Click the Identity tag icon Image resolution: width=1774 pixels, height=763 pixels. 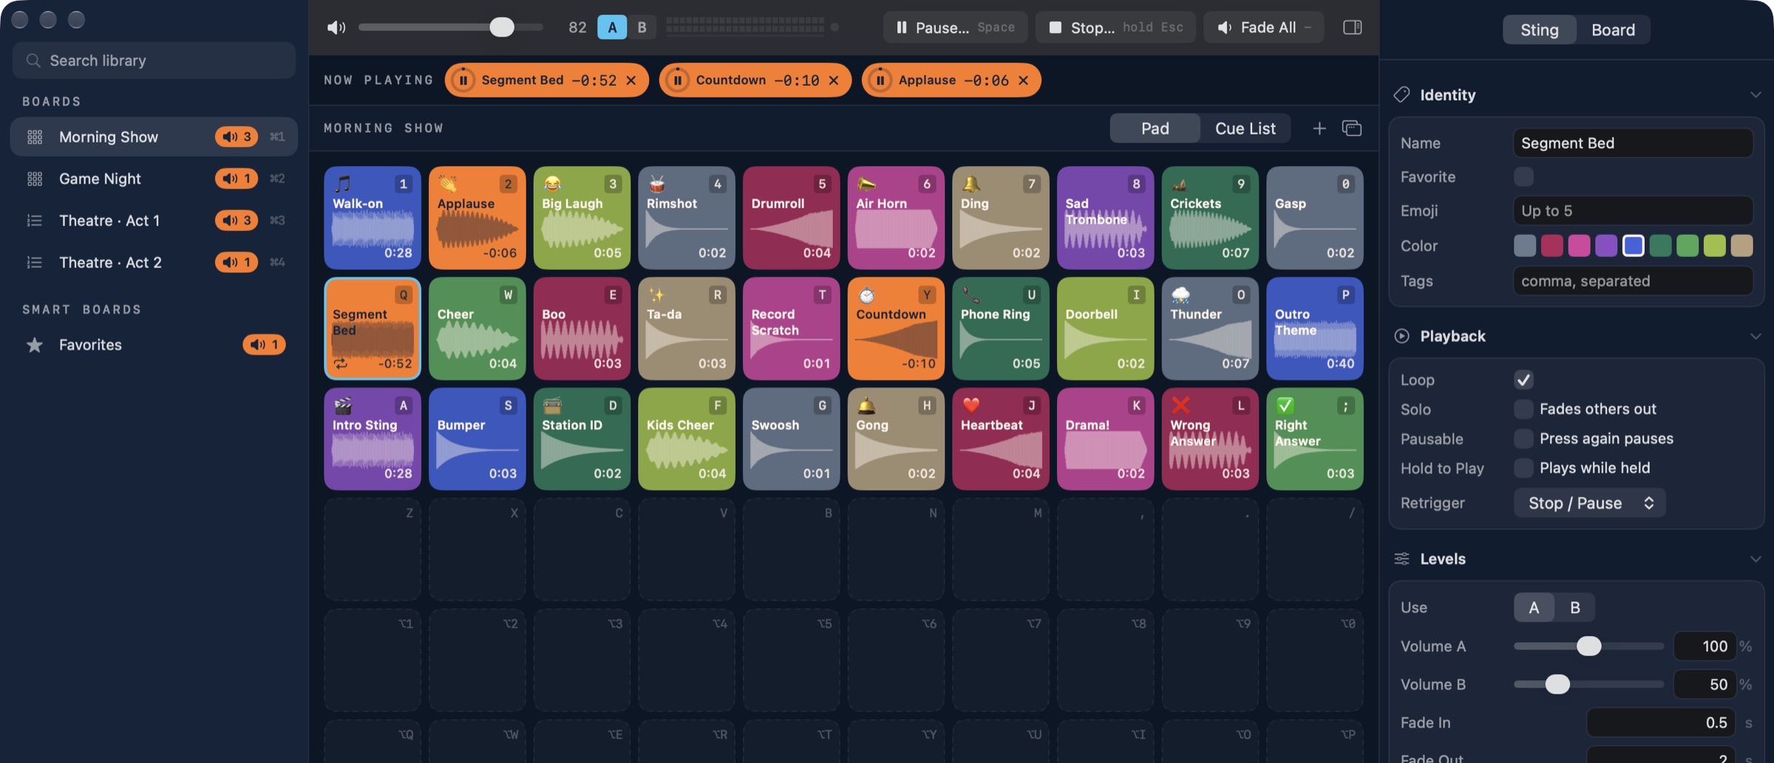coord(1401,95)
